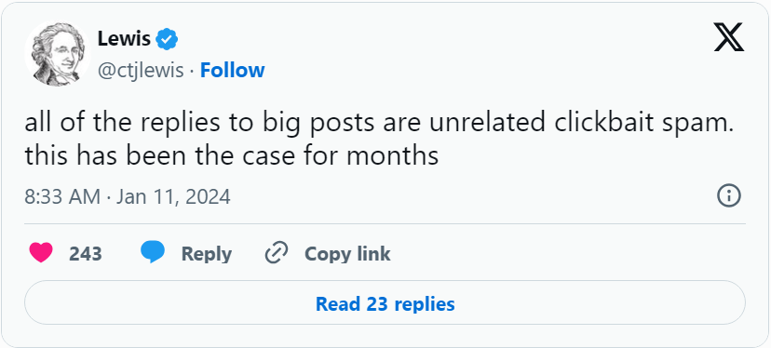Click the Jan 11, 2024 date
Screen dimensions: 771x348
[173, 197]
